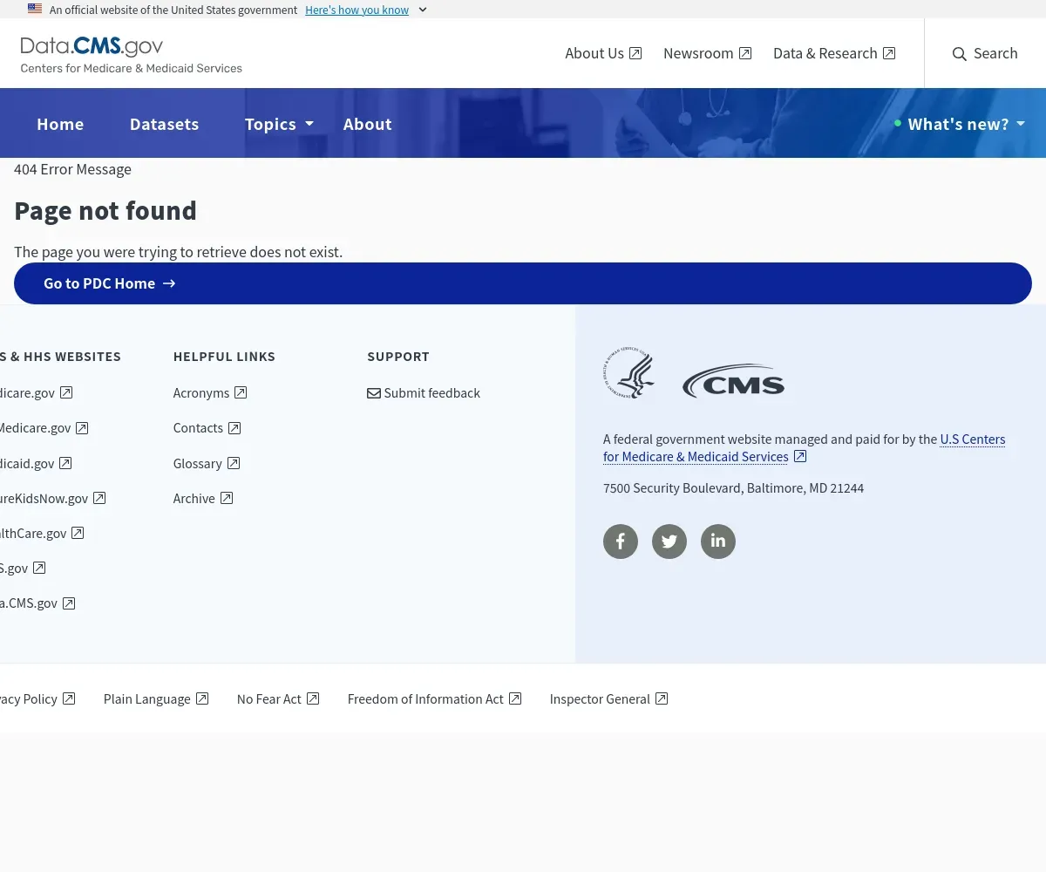Click the magnifying glass search icon
Image resolution: width=1046 pixels, height=872 pixels.
coord(960,54)
